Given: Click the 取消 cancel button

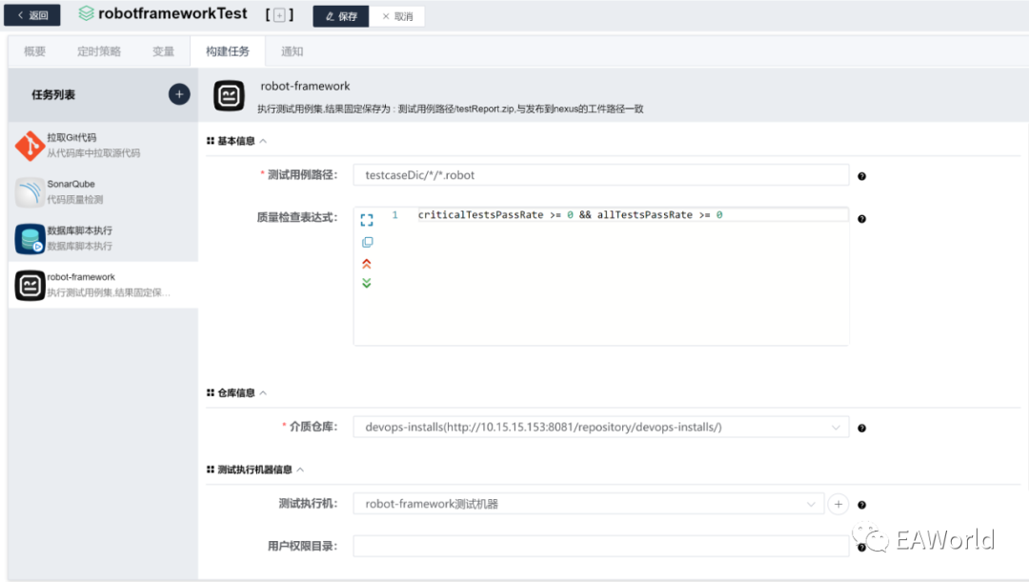Looking at the screenshot, I should (x=397, y=16).
